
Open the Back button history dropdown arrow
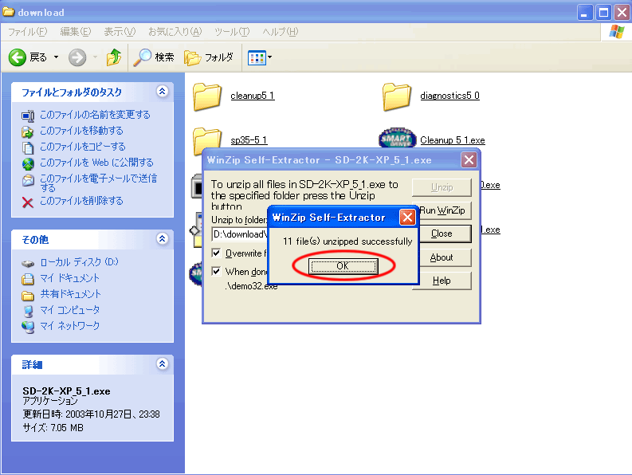[x=56, y=57]
